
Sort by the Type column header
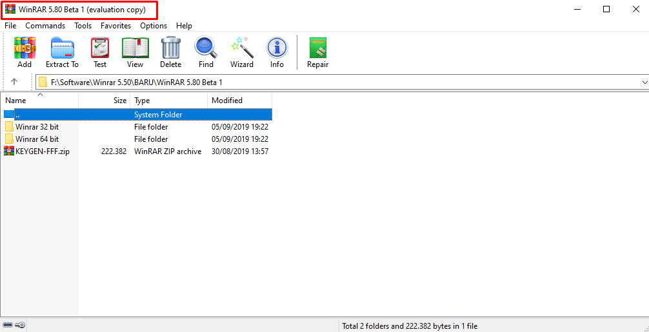169,101
